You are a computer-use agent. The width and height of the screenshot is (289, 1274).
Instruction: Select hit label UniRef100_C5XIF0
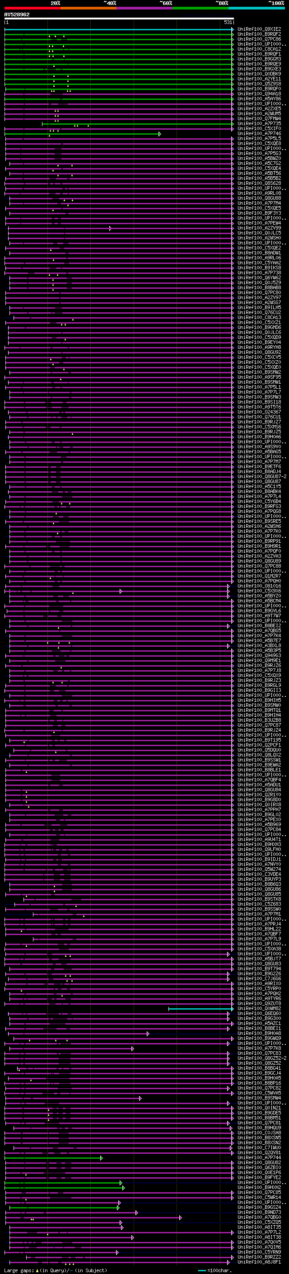[x=259, y=129]
